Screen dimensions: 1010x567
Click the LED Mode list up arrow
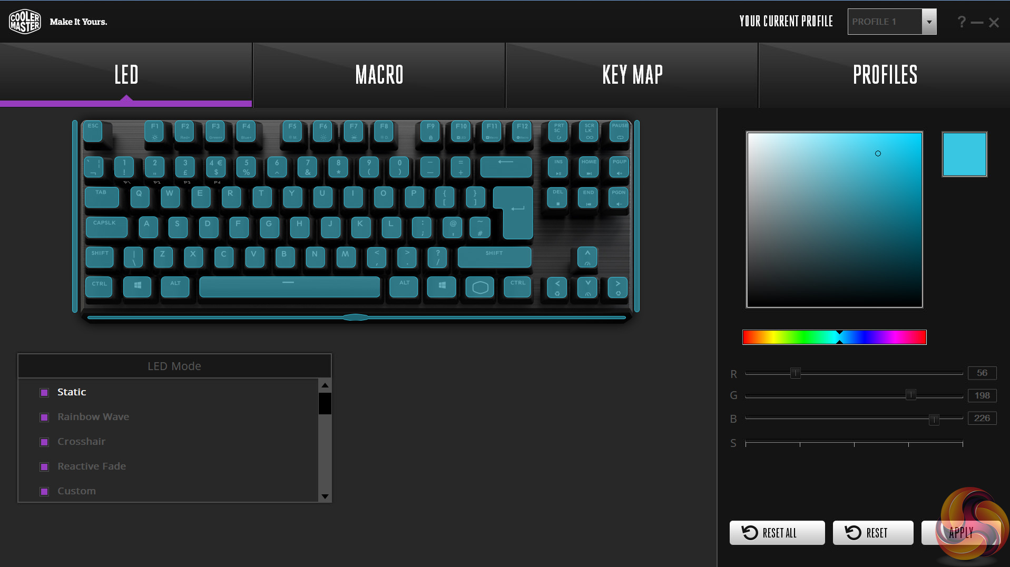[x=325, y=385]
